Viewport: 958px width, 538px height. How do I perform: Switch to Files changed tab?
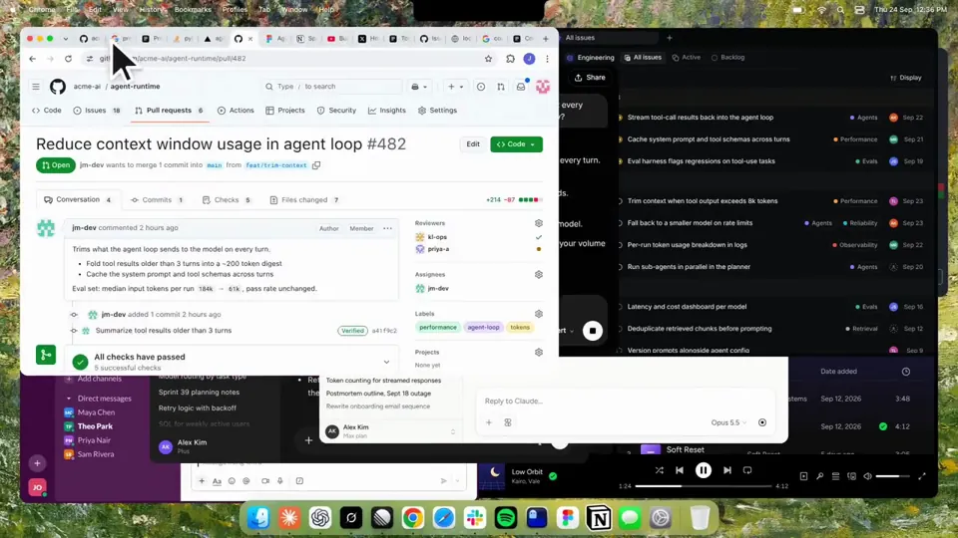(x=304, y=200)
